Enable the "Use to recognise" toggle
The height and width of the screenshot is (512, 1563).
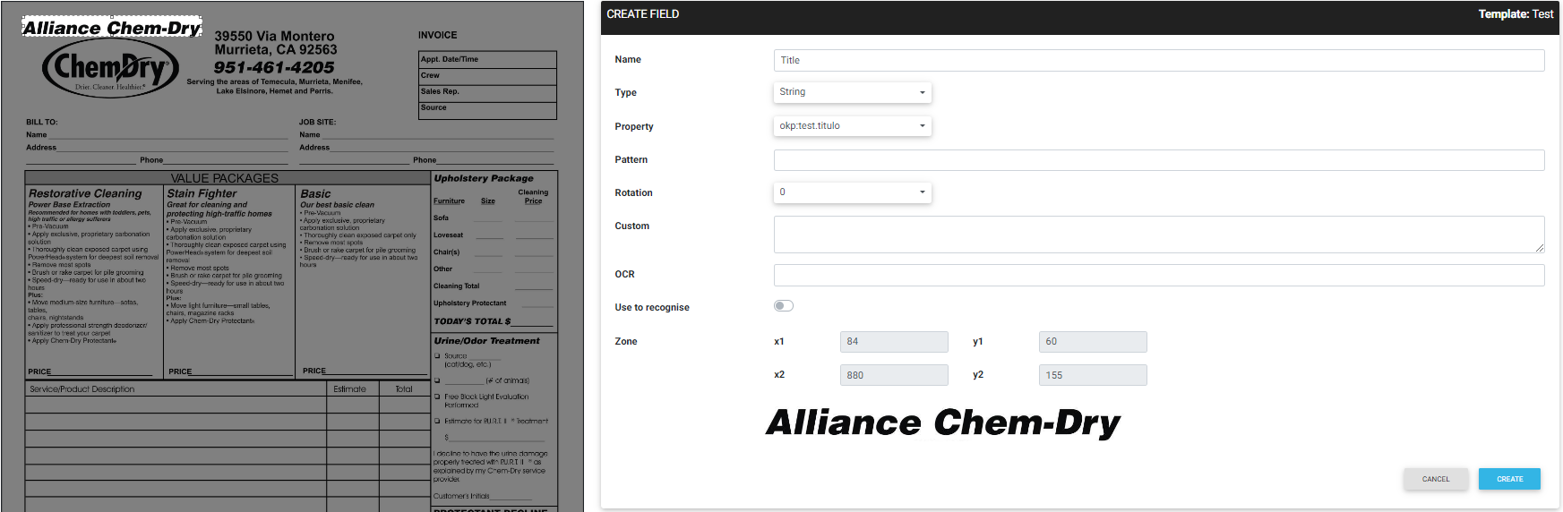tap(784, 306)
